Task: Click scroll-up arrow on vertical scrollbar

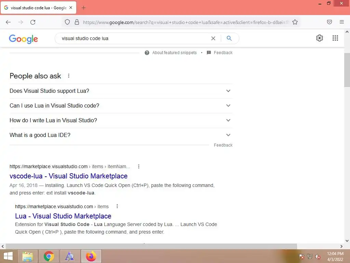Action: pyautogui.click(x=347, y=32)
